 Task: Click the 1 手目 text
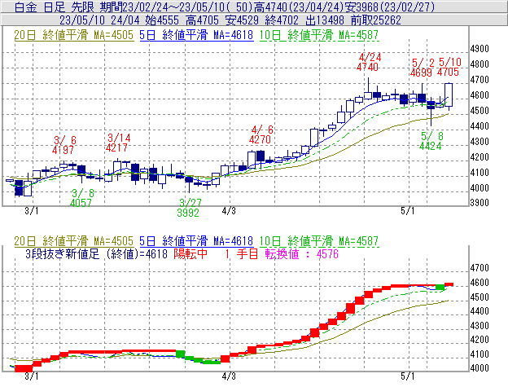point(242,253)
